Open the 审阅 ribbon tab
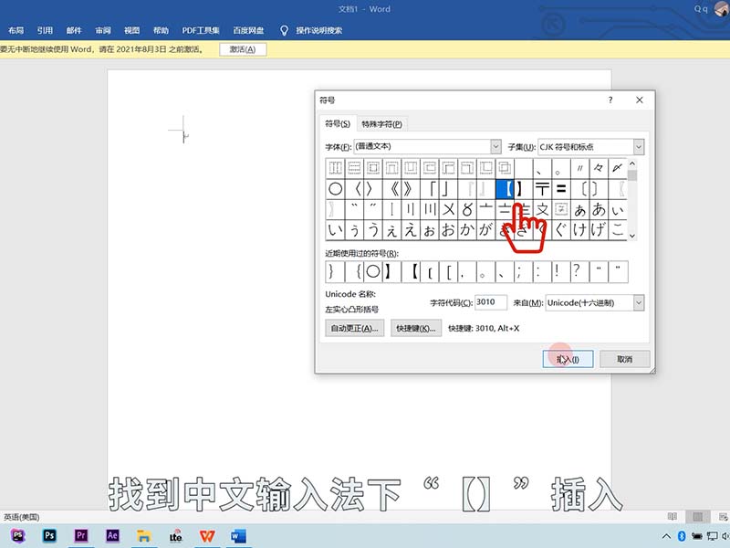The width and height of the screenshot is (730, 548). pos(103,31)
